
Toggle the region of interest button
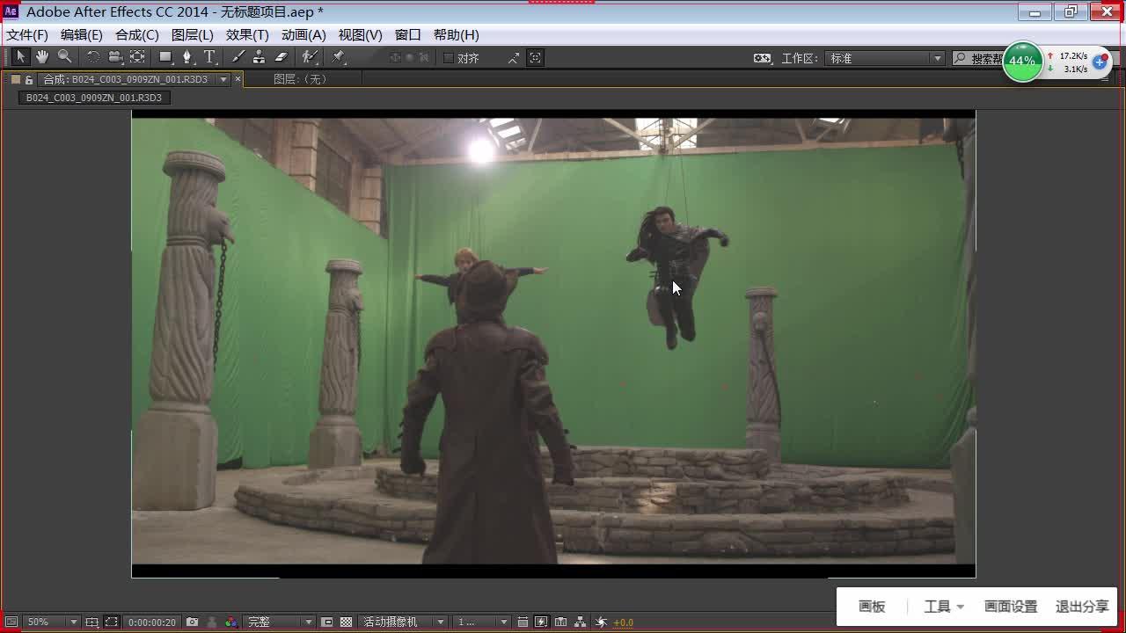327,622
